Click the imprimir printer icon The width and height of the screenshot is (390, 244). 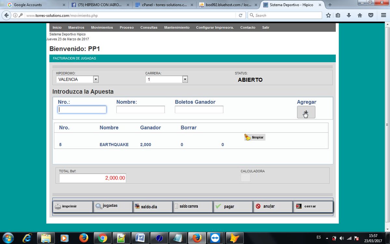[58, 206]
